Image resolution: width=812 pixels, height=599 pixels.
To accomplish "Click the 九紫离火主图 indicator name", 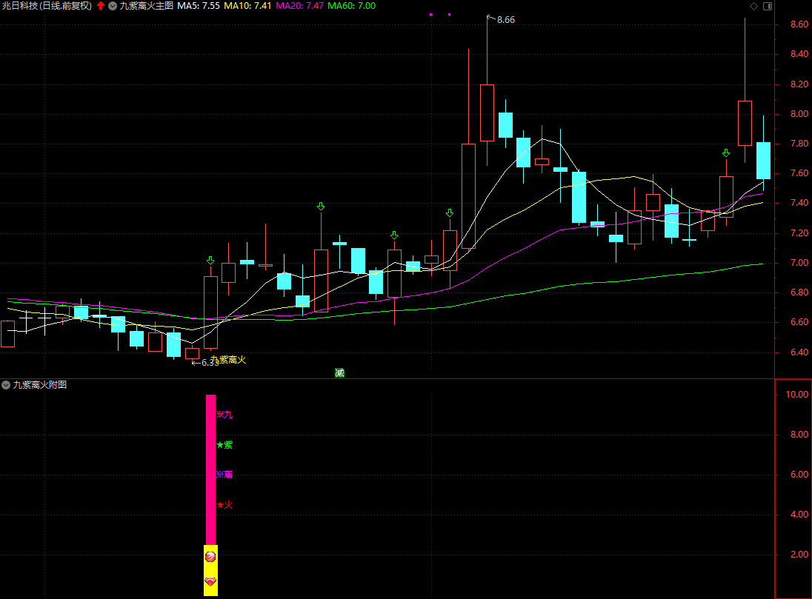I will (x=147, y=6).
